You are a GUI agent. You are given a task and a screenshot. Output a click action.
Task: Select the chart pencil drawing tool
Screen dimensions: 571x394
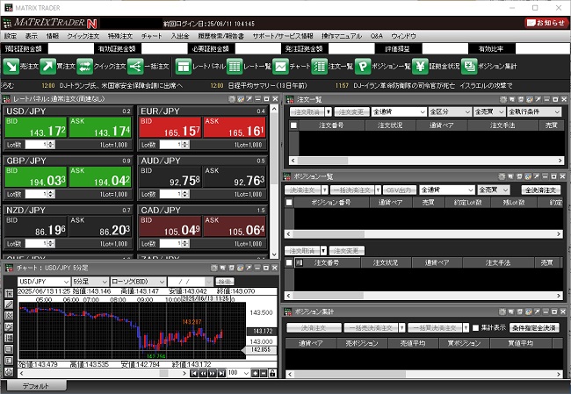click(9, 304)
